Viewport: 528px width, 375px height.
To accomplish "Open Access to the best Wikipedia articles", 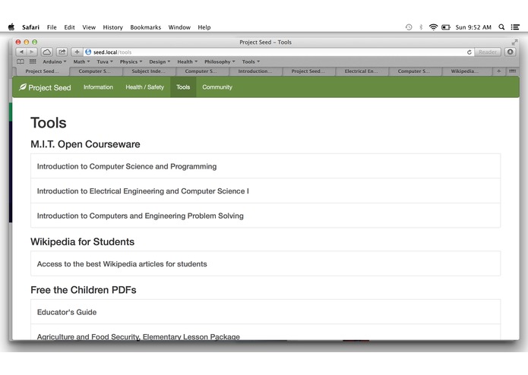I will (265, 263).
